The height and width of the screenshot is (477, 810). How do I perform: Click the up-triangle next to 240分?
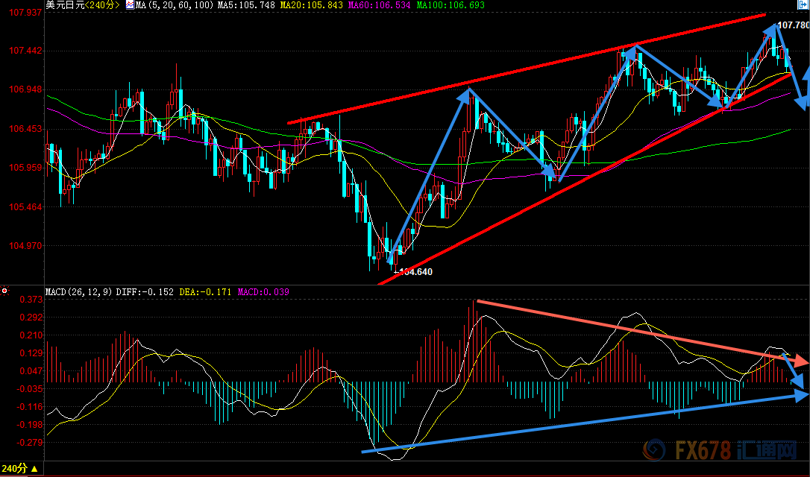[35, 469]
